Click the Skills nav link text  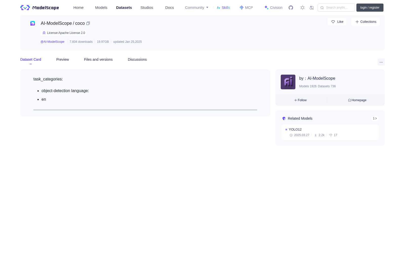click(226, 8)
